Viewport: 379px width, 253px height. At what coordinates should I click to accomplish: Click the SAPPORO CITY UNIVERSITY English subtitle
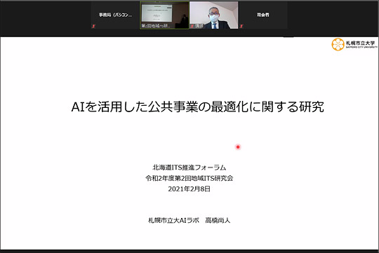(361, 47)
